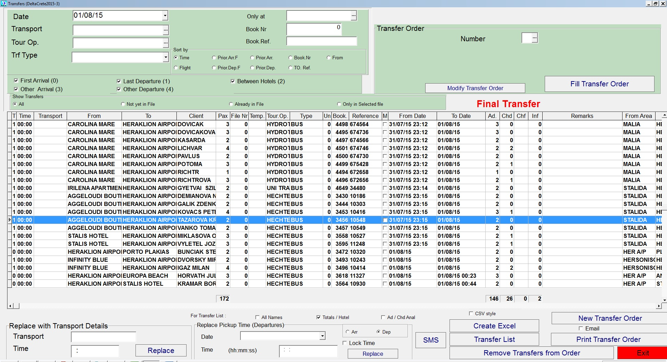This screenshot has width=667, height=362.
Task: Click Remove Transfers from Order
Action: click(531, 353)
